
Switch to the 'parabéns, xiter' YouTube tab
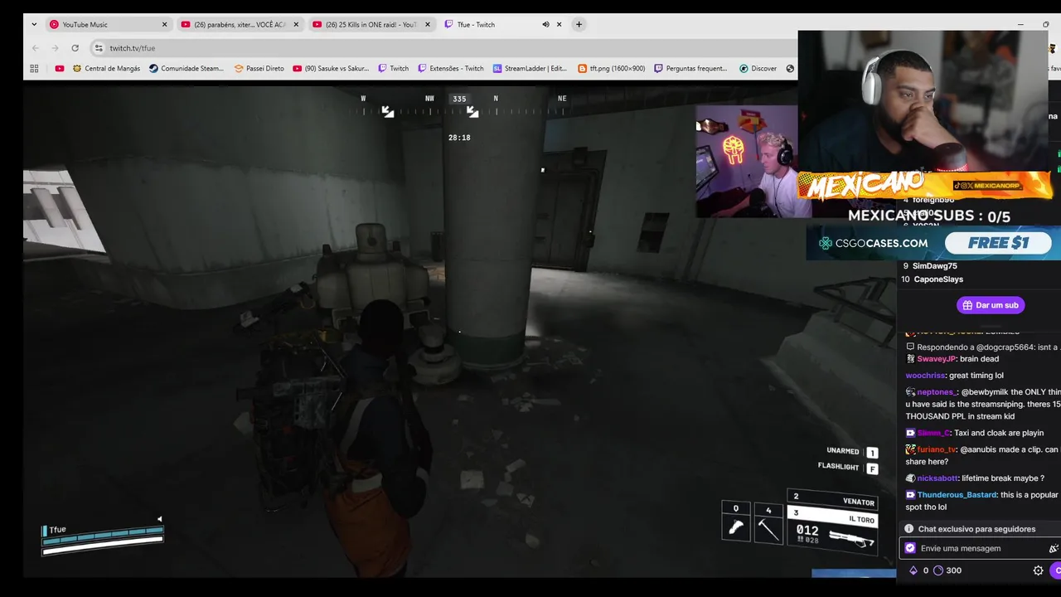tap(240, 25)
